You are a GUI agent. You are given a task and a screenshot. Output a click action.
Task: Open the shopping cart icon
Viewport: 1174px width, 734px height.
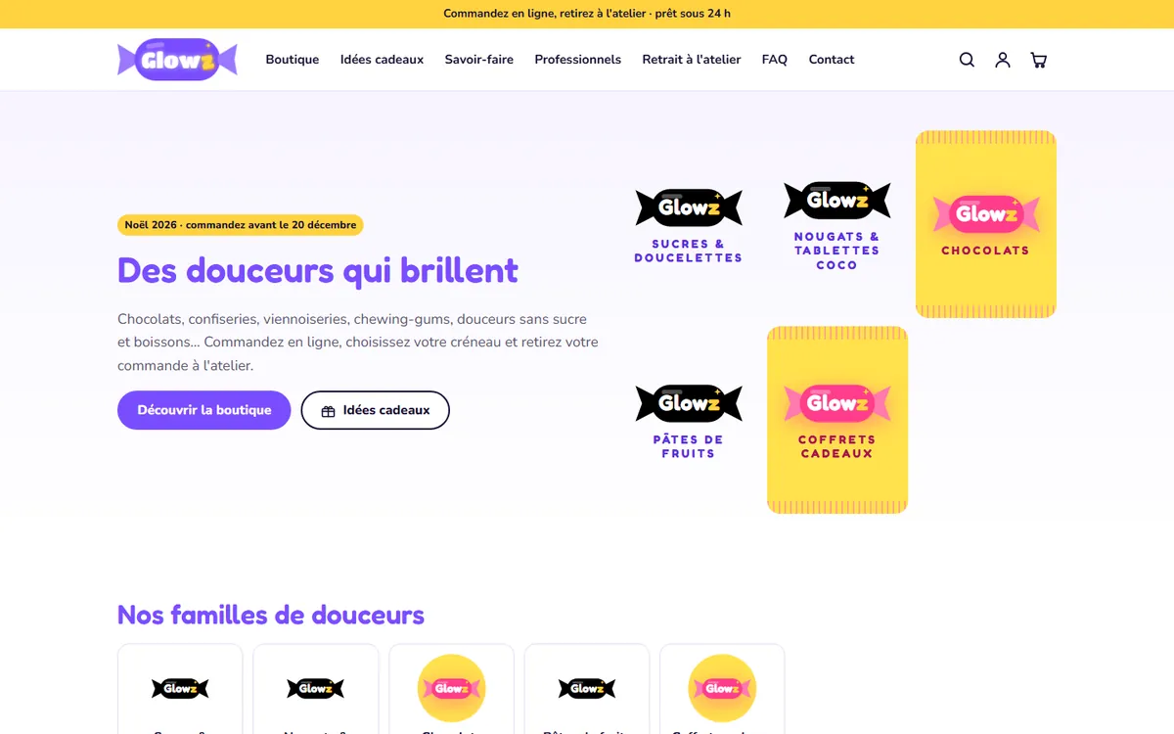click(x=1039, y=60)
